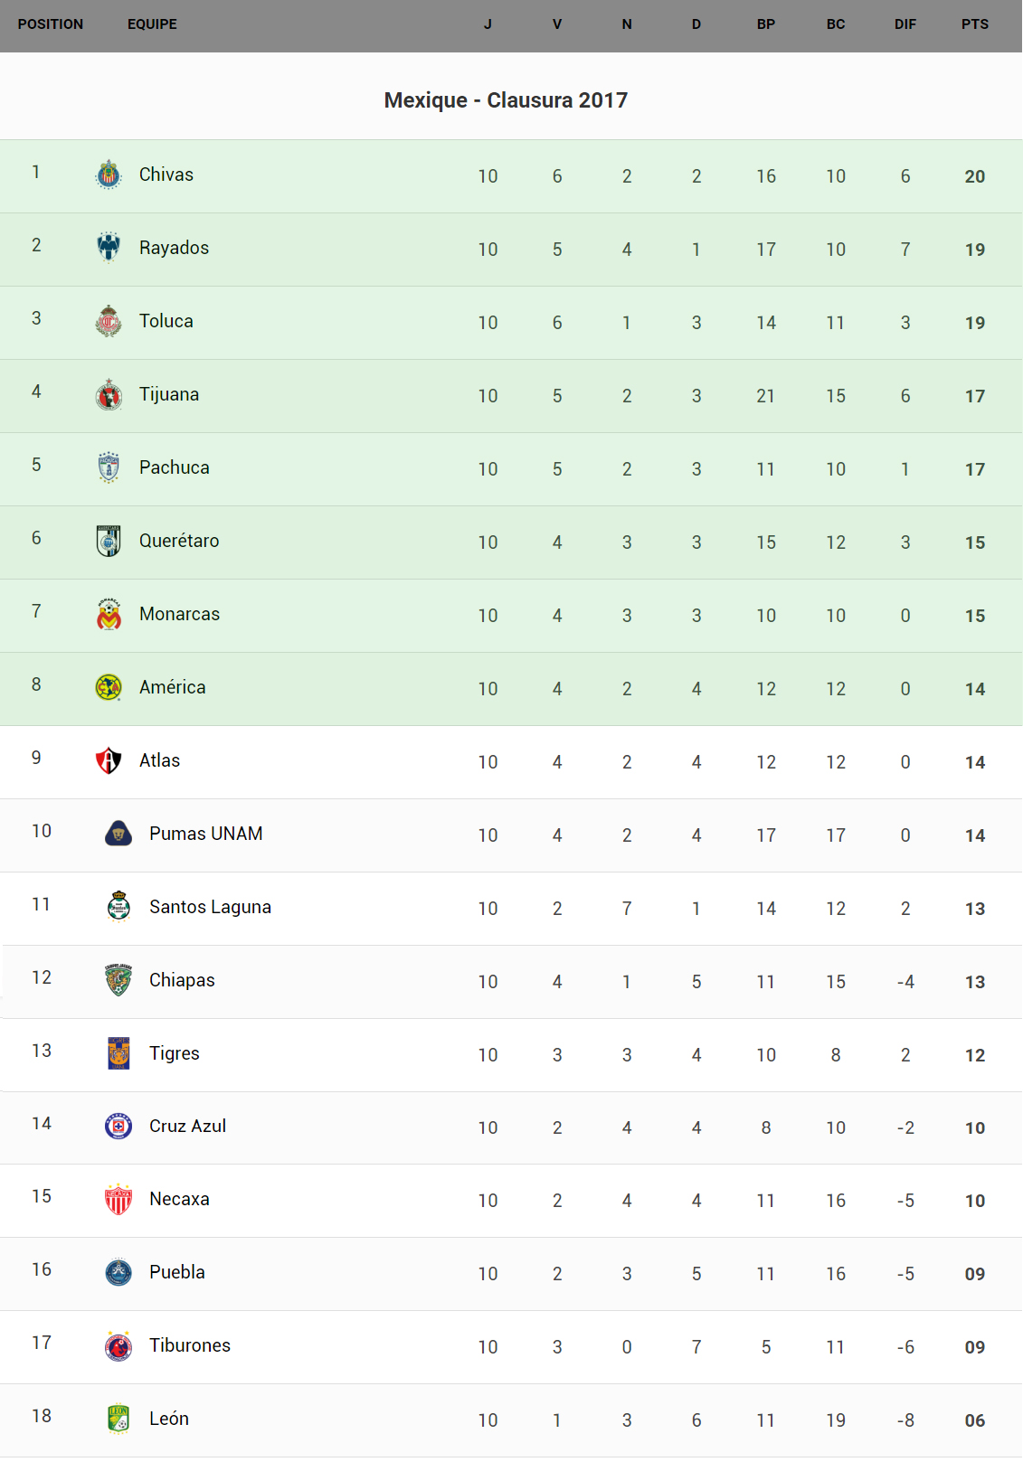Open the Santos Laguna team link
This screenshot has height=1462, width=1023.
pyautogui.click(x=210, y=907)
